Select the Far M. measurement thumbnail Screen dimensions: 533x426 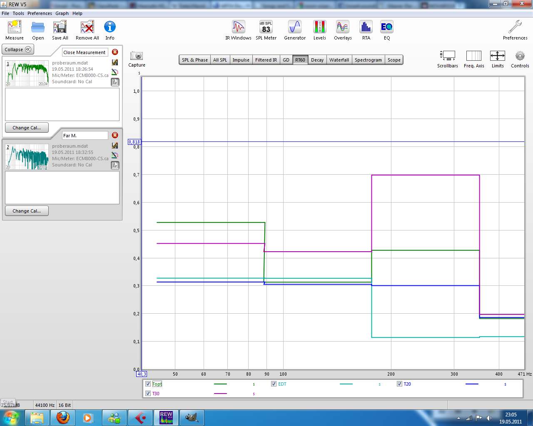(27, 156)
